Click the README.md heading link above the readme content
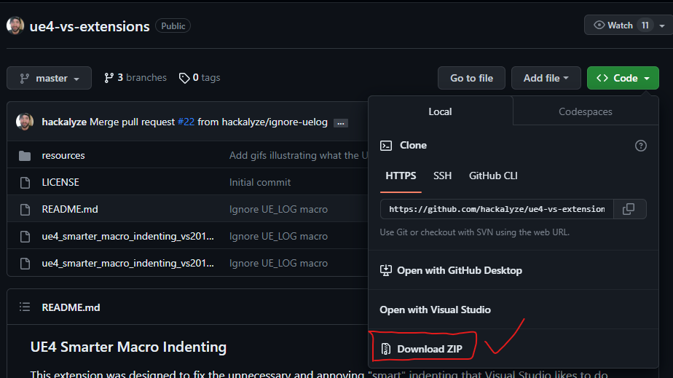 [71, 307]
